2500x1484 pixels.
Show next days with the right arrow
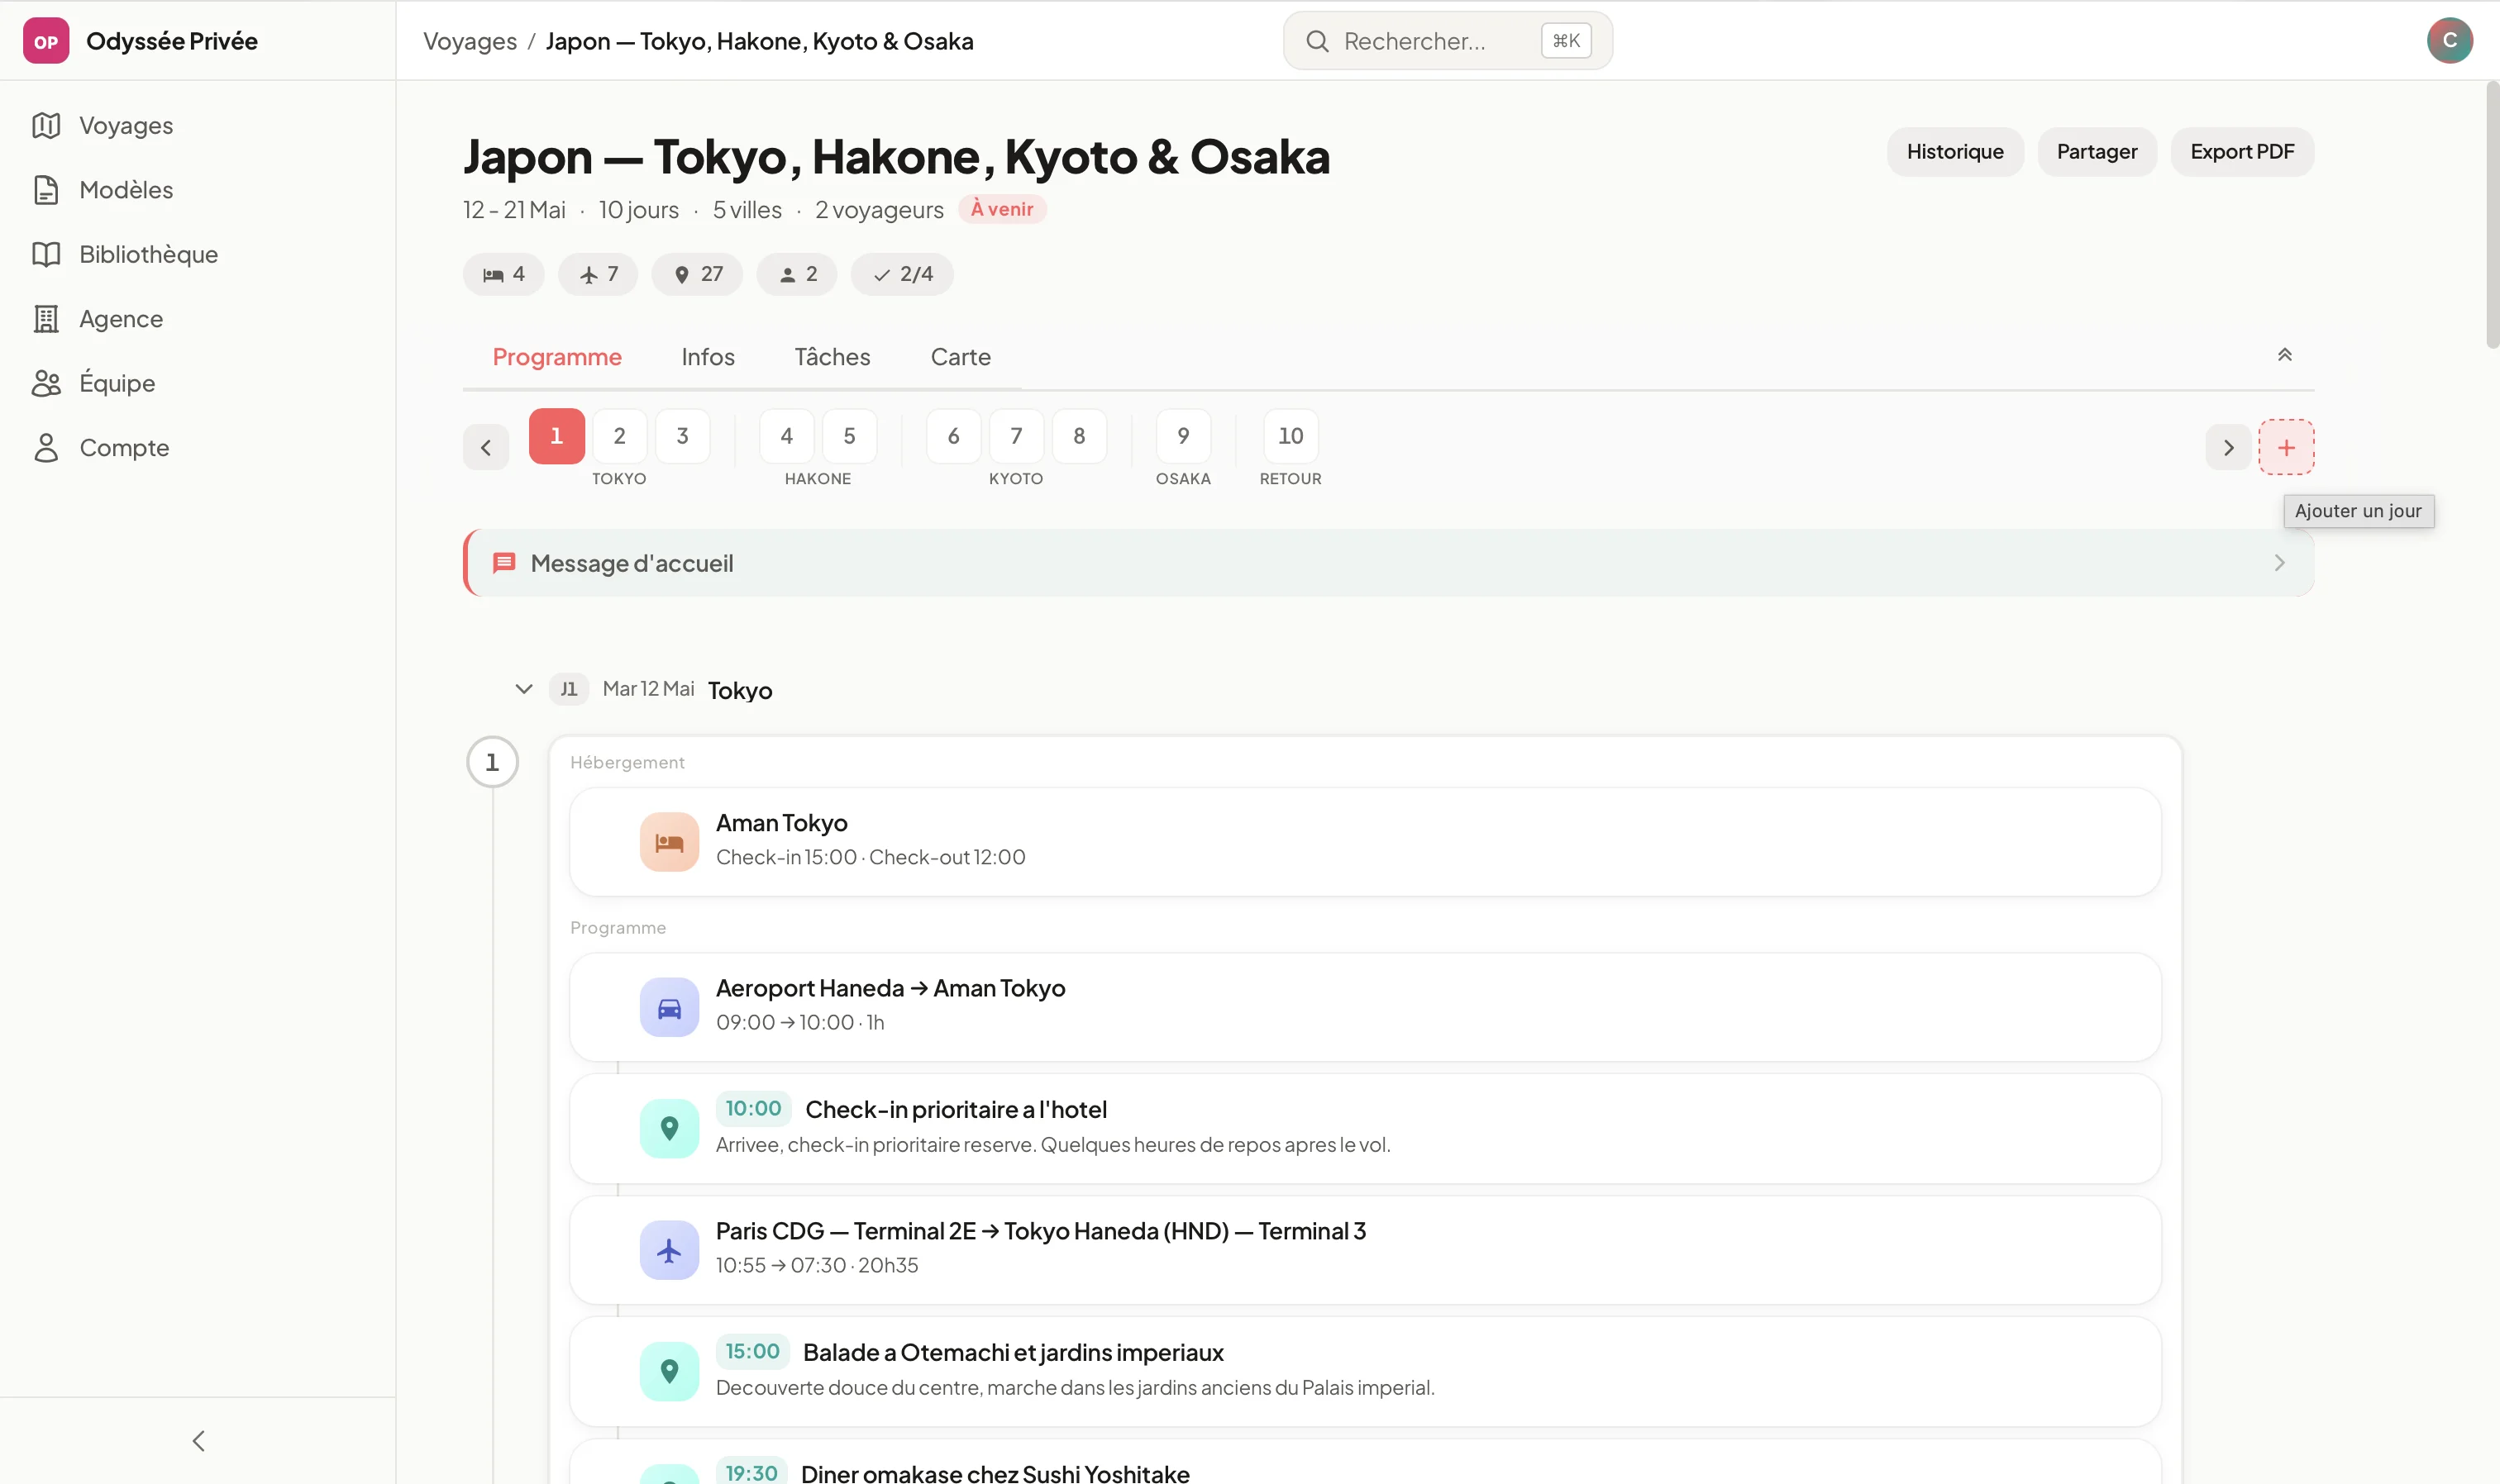point(2227,447)
